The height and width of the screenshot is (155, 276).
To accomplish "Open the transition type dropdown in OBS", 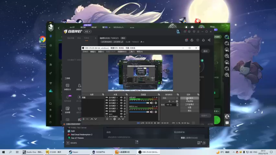I will tap(170, 98).
